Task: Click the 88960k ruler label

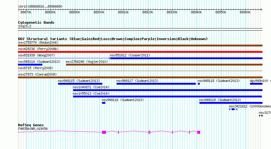Action: 245,12
